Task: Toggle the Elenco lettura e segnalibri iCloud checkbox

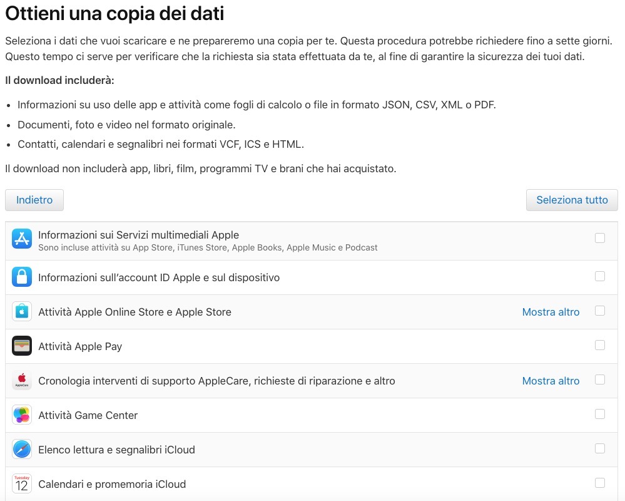Action: [600, 448]
